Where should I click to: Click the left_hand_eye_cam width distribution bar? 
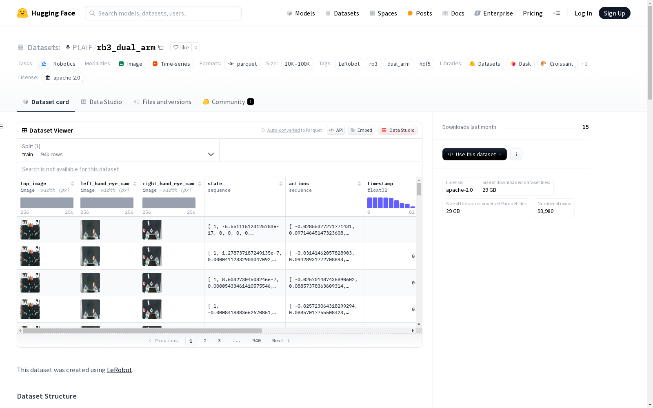click(107, 203)
